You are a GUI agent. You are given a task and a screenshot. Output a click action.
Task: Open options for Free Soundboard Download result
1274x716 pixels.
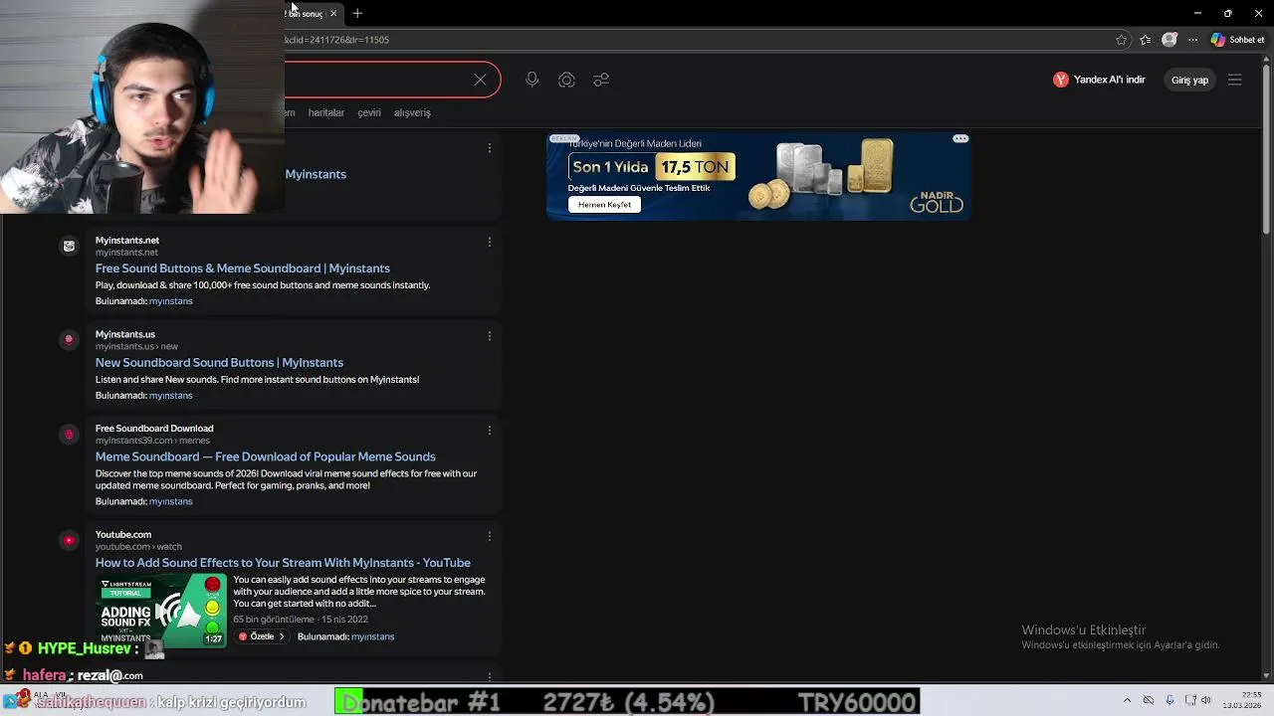(489, 431)
